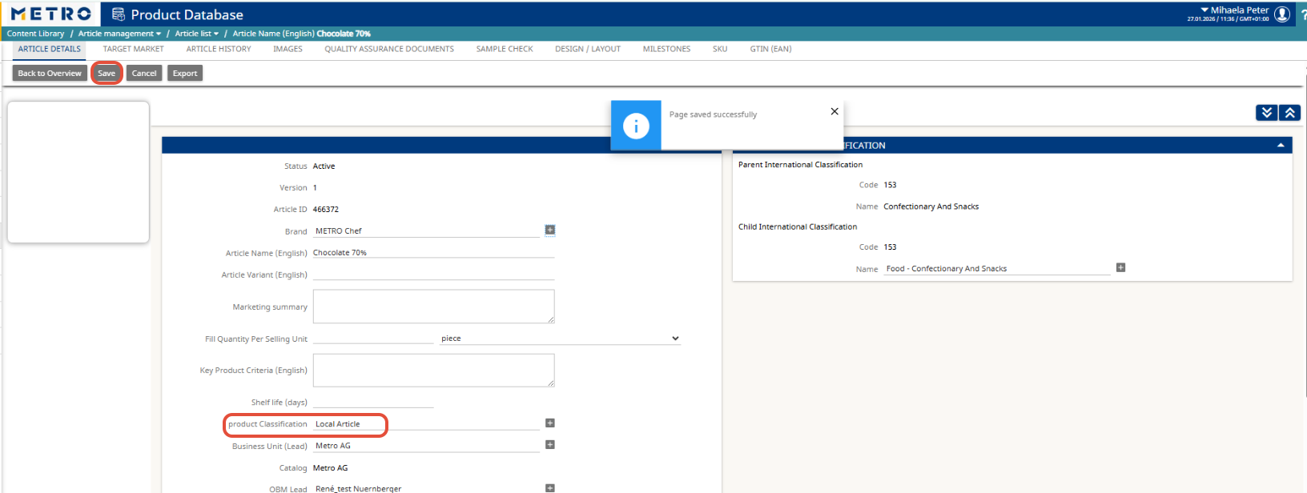
Task: Click plus icon next to Business Unit (Lead)
Action: [550, 444]
